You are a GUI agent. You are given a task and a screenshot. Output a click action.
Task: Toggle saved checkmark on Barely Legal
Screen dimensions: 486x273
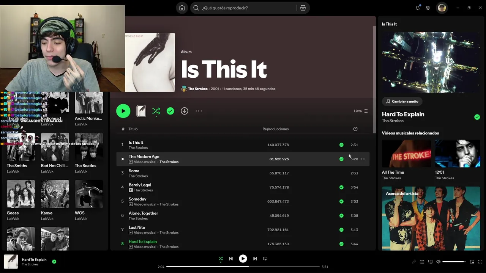[x=341, y=187]
